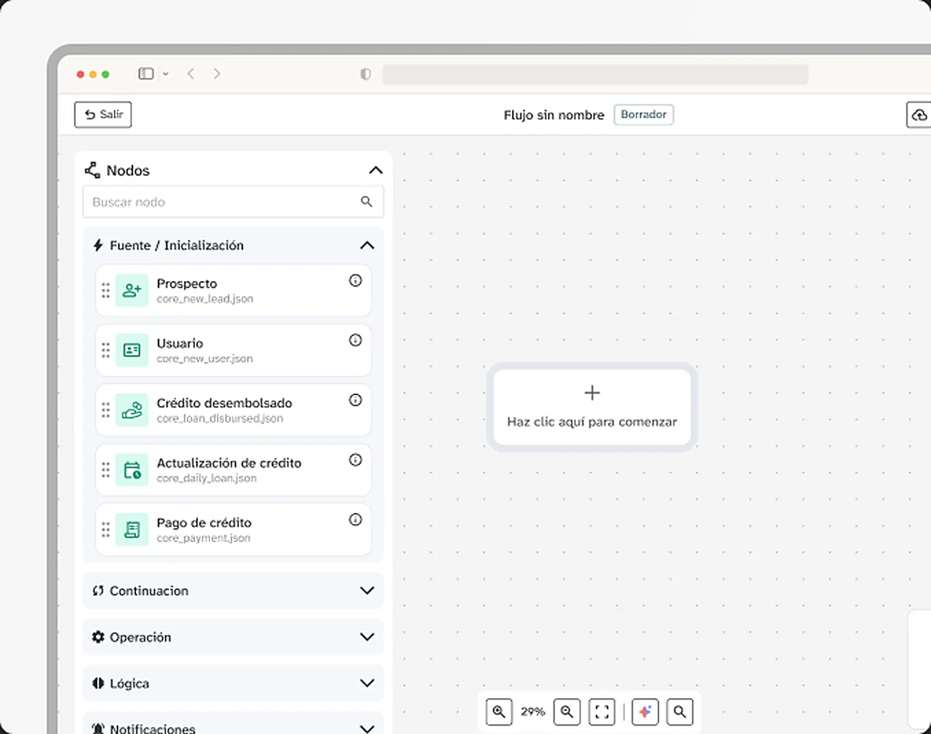Viewport: 931px width, 734px height.
Task: Zoom in on the canvas
Action: (499, 712)
